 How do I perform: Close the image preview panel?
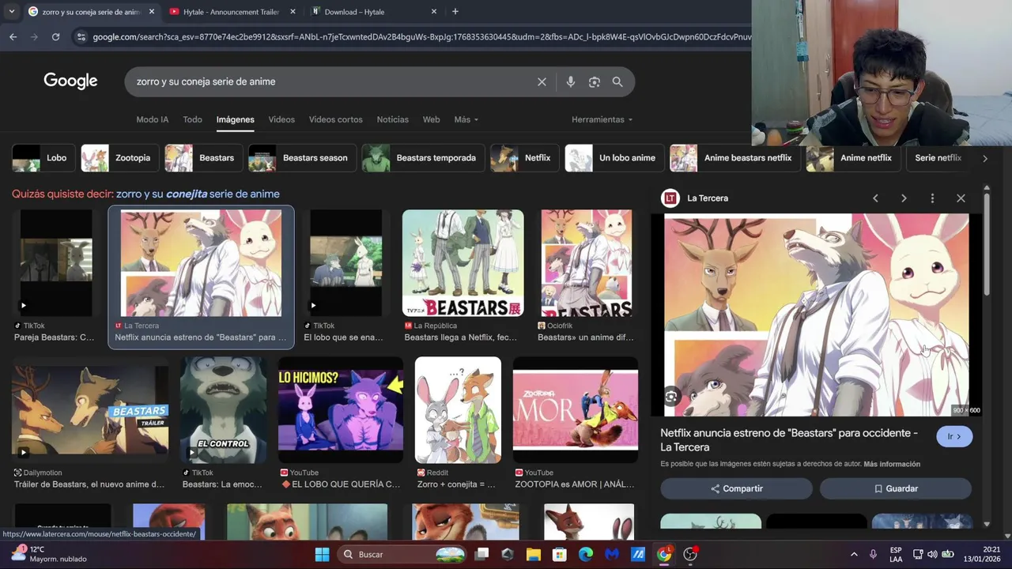point(961,198)
